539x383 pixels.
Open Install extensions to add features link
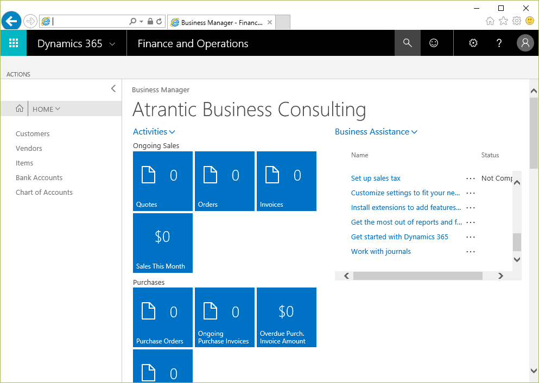[406, 207]
